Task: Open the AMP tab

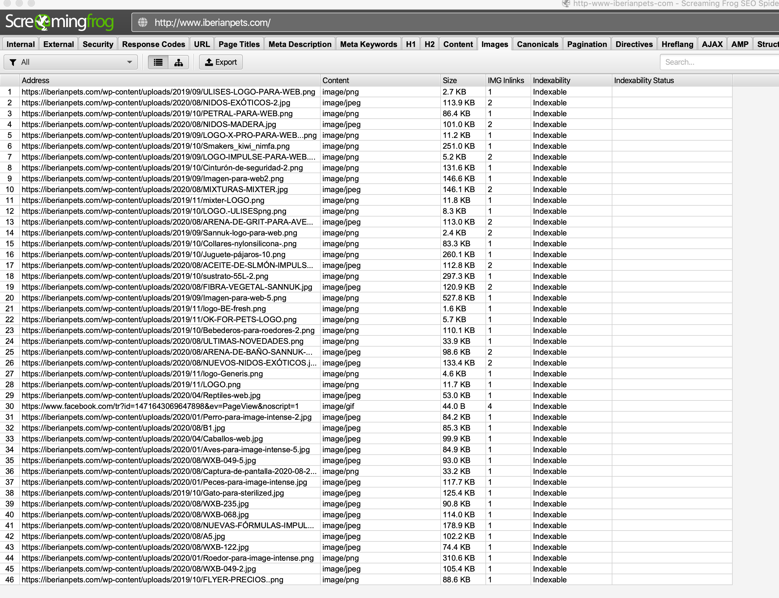Action: (740, 44)
